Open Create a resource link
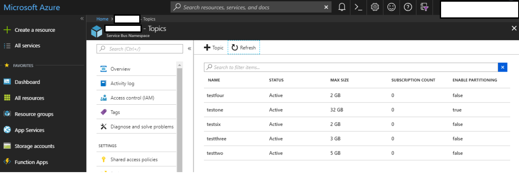Screen dimensions: 519x195 tap(35, 30)
